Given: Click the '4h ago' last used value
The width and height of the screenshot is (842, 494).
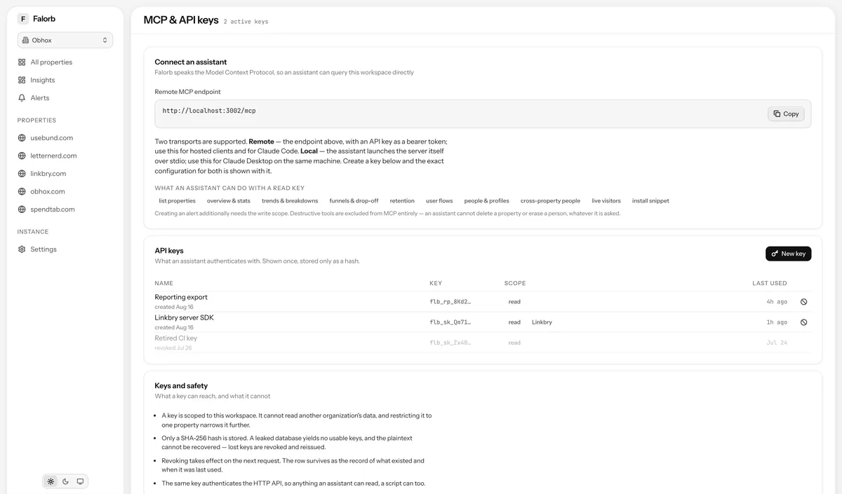Looking at the screenshot, I should [777, 302].
